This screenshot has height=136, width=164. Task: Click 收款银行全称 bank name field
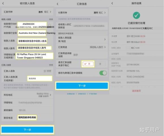(x=32, y=33)
